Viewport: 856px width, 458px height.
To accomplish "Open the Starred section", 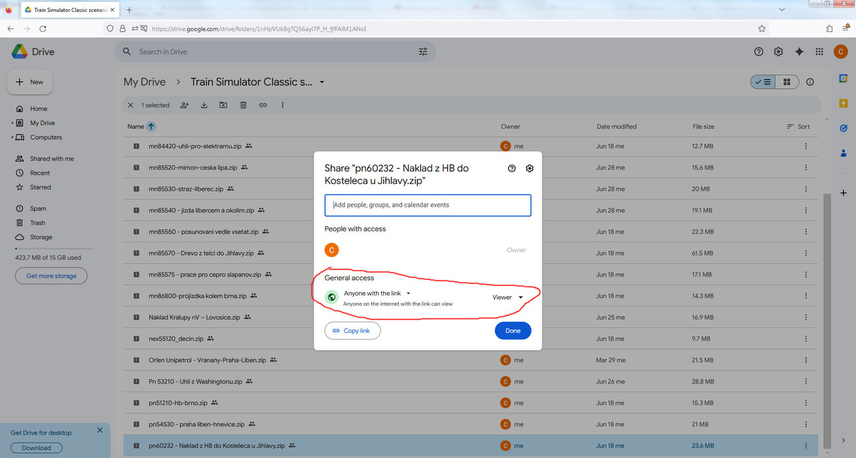I will pyautogui.click(x=40, y=187).
